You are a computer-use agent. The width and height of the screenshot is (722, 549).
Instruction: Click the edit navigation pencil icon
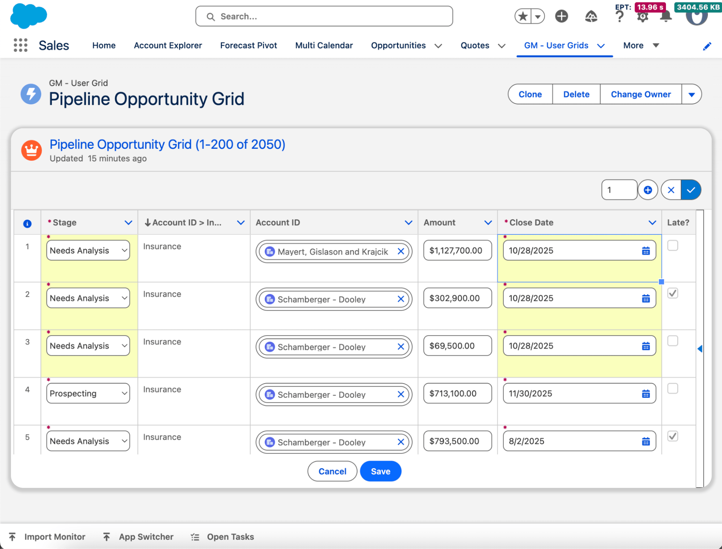tap(707, 46)
